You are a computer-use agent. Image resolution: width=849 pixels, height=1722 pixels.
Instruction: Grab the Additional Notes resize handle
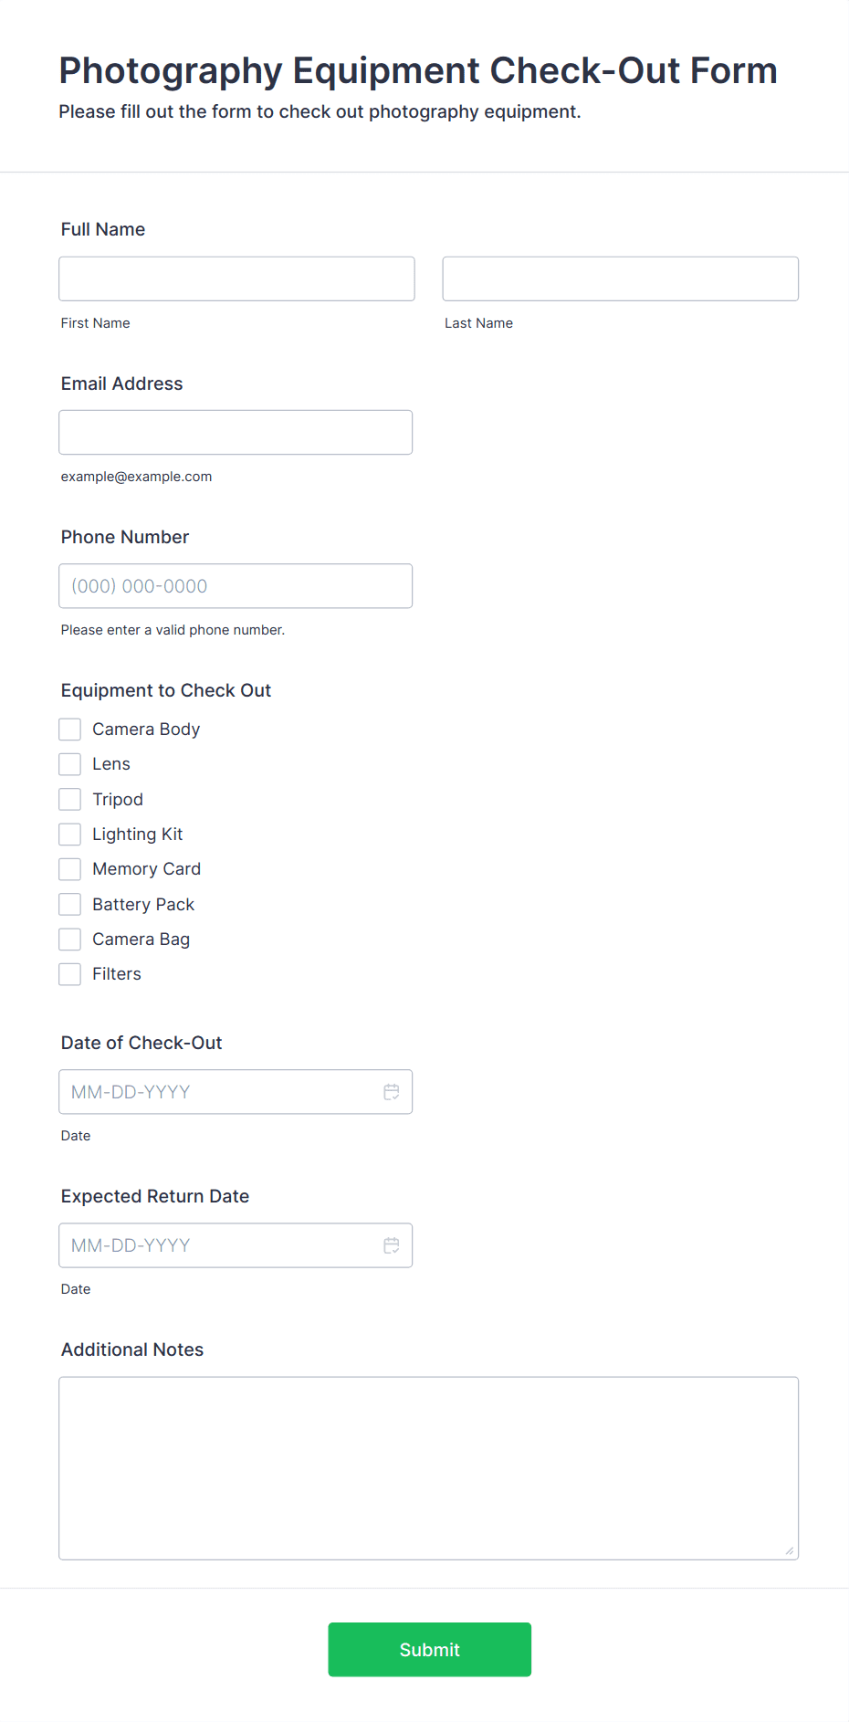click(x=790, y=1550)
